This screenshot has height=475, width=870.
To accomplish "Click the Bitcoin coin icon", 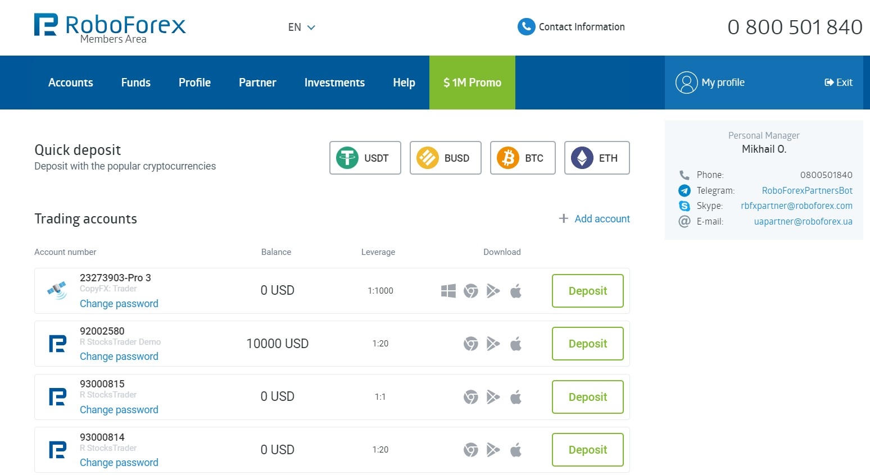I will (508, 158).
